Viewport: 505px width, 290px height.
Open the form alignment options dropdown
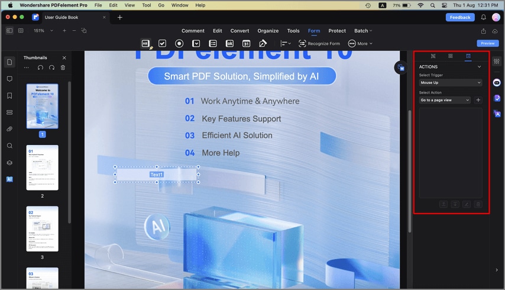[286, 43]
